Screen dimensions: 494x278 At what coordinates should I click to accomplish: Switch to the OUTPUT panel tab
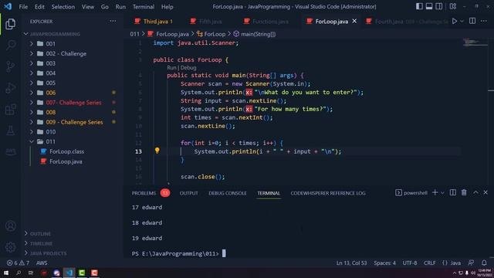click(188, 193)
